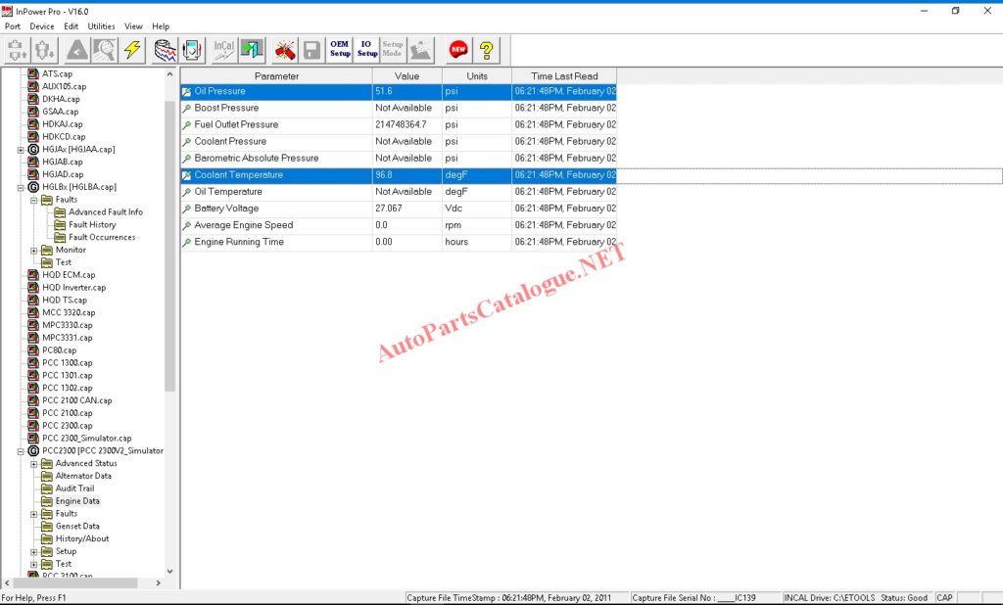
Task: Select the Fault History tree item
Action: click(x=93, y=224)
